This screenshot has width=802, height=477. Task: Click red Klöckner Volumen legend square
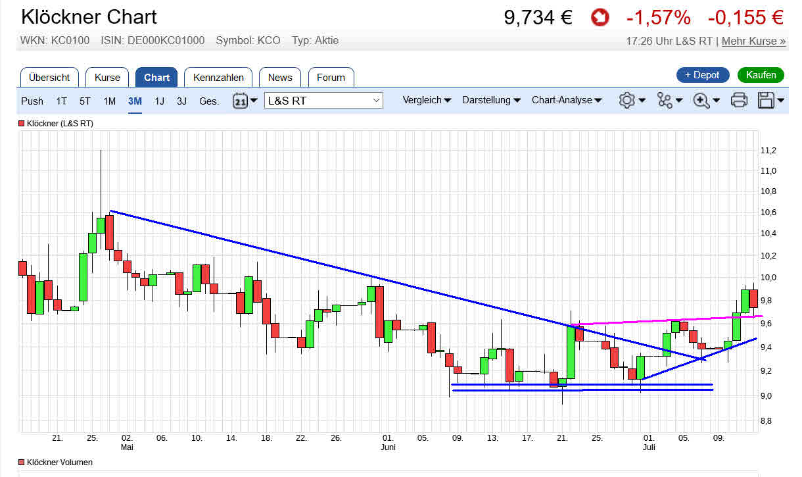(x=21, y=463)
